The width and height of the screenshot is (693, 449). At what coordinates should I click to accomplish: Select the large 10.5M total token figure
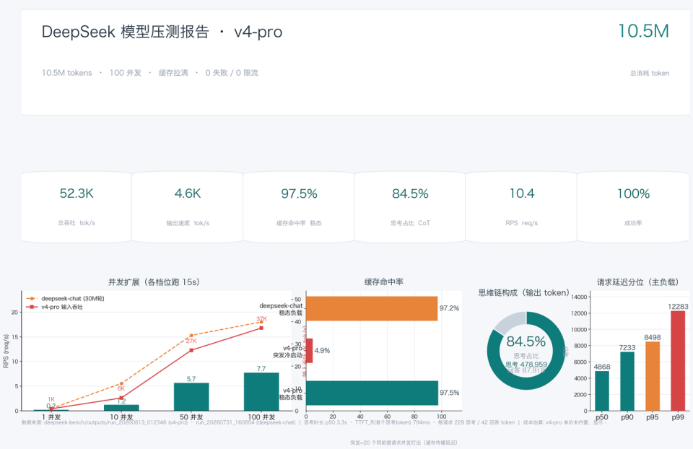[x=643, y=31]
